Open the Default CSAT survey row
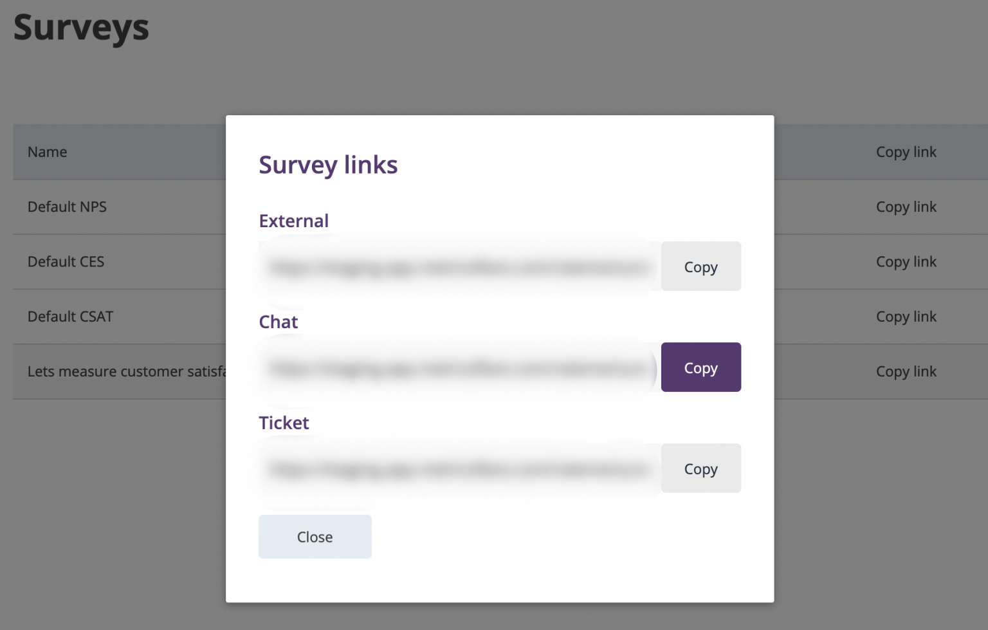Image resolution: width=988 pixels, height=630 pixels. click(71, 316)
